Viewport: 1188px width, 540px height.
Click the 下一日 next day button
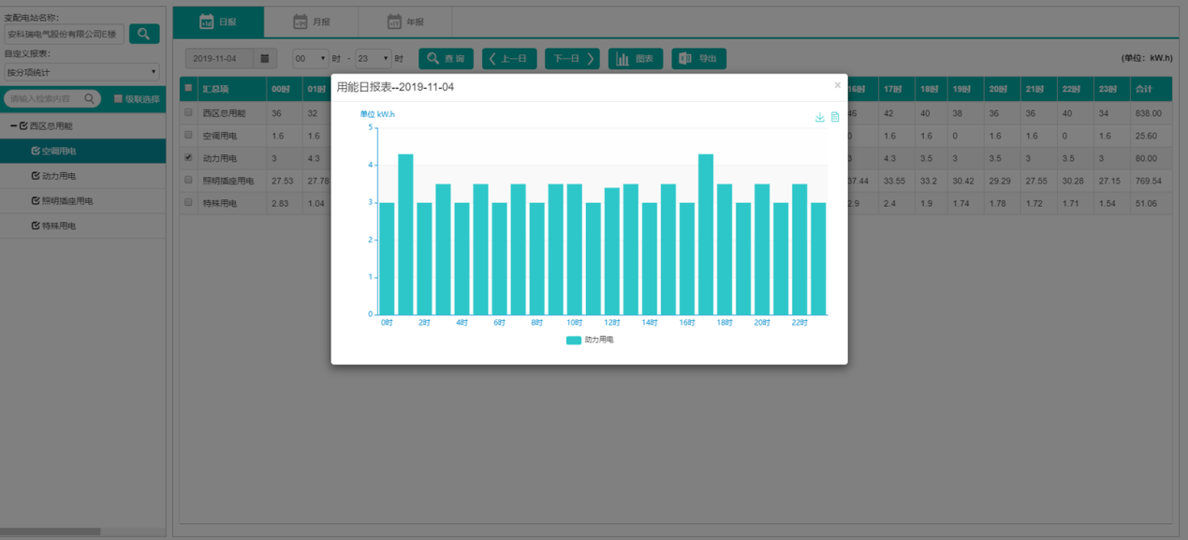(x=572, y=59)
